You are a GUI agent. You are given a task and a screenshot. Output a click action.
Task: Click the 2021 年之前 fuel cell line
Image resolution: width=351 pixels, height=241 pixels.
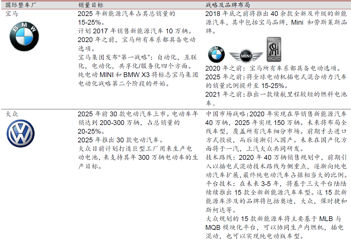point(276,94)
